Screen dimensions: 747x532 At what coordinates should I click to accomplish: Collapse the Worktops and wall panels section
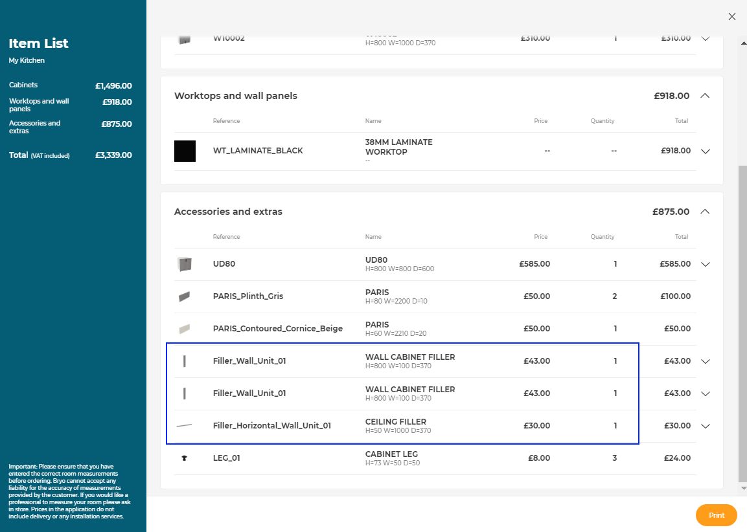click(x=706, y=96)
